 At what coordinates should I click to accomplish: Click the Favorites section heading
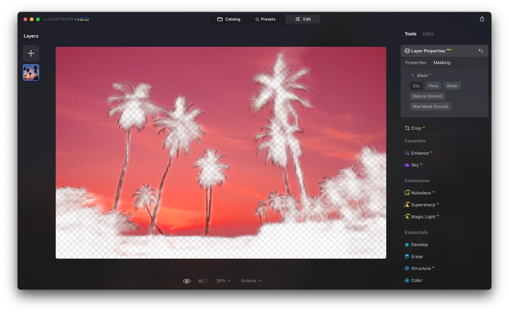[415, 141]
